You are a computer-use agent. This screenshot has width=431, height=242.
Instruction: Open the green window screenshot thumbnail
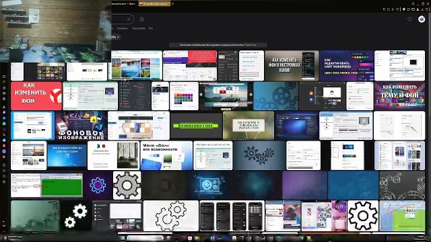(46, 186)
